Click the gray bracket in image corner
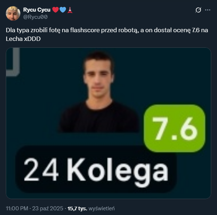217x215 pixels. [13, 62]
